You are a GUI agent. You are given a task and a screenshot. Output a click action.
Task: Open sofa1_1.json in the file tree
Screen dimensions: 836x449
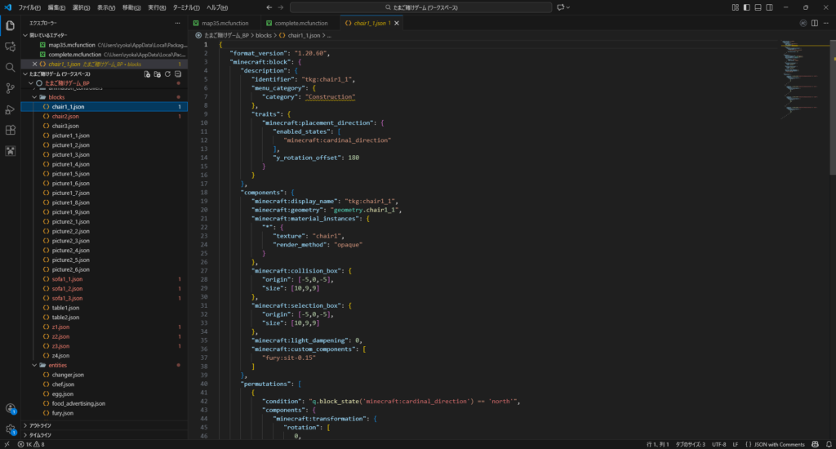(68, 279)
